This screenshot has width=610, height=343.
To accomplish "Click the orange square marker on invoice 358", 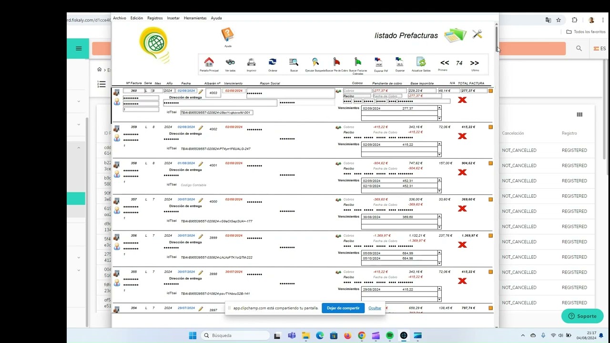I will [491, 163].
